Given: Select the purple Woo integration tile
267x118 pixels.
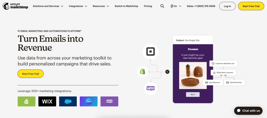Looking at the screenshot, I should point(109,101).
